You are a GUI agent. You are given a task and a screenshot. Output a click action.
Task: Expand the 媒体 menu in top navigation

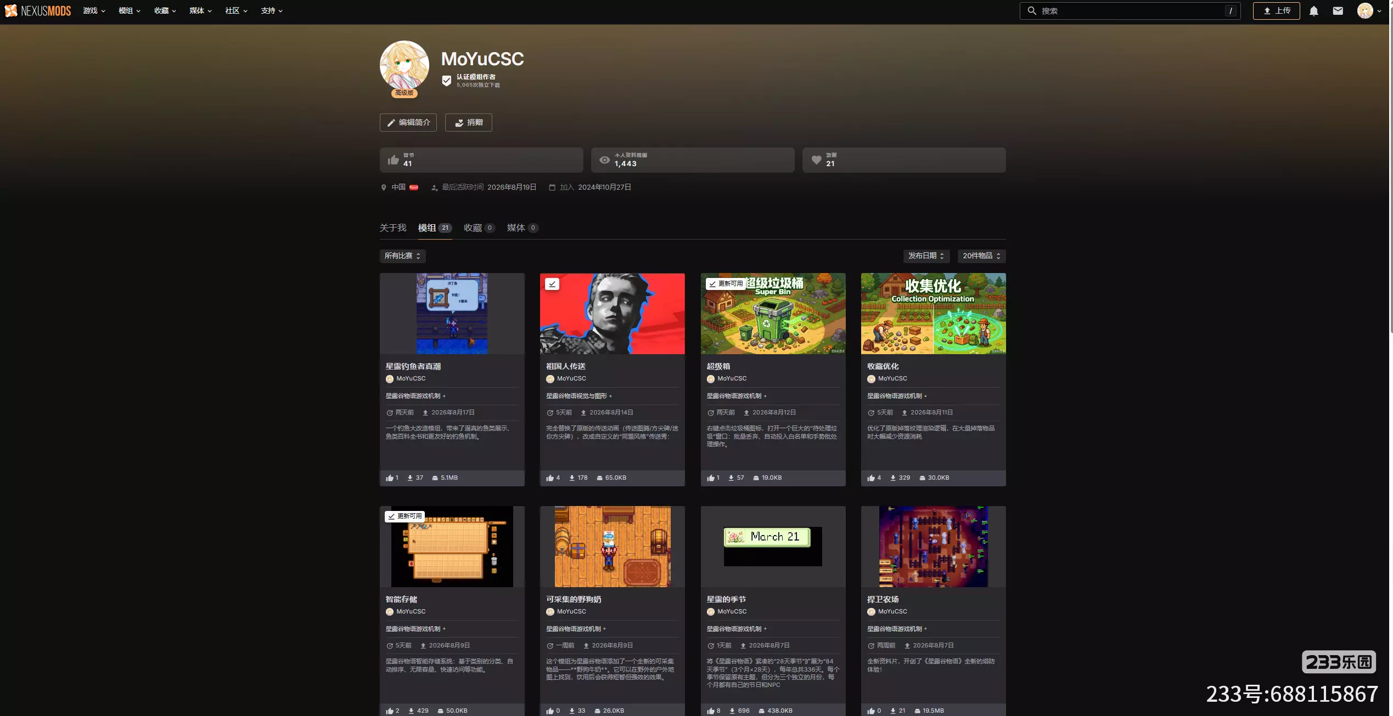pos(200,11)
